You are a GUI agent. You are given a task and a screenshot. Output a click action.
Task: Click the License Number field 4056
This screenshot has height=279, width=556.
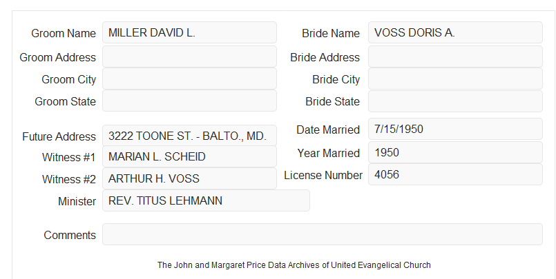pyautogui.click(x=455, y=174)
